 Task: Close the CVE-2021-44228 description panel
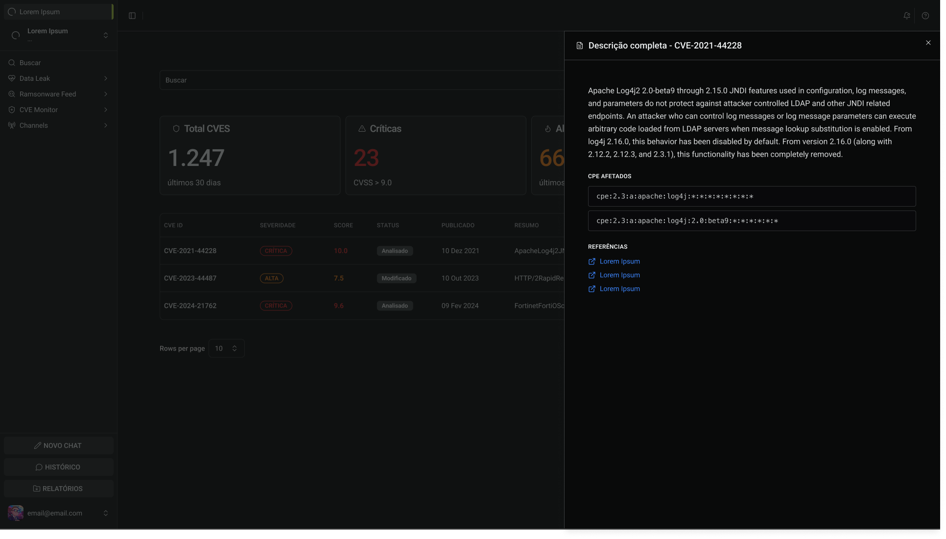coord(928,43)
